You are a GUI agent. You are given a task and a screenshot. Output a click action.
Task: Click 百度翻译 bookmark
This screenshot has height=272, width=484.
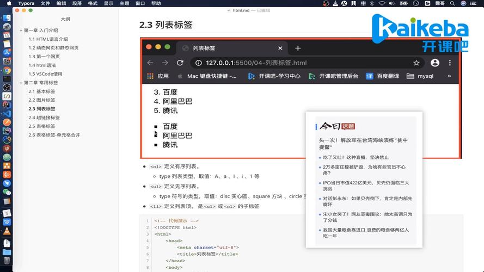coord(382,76)
